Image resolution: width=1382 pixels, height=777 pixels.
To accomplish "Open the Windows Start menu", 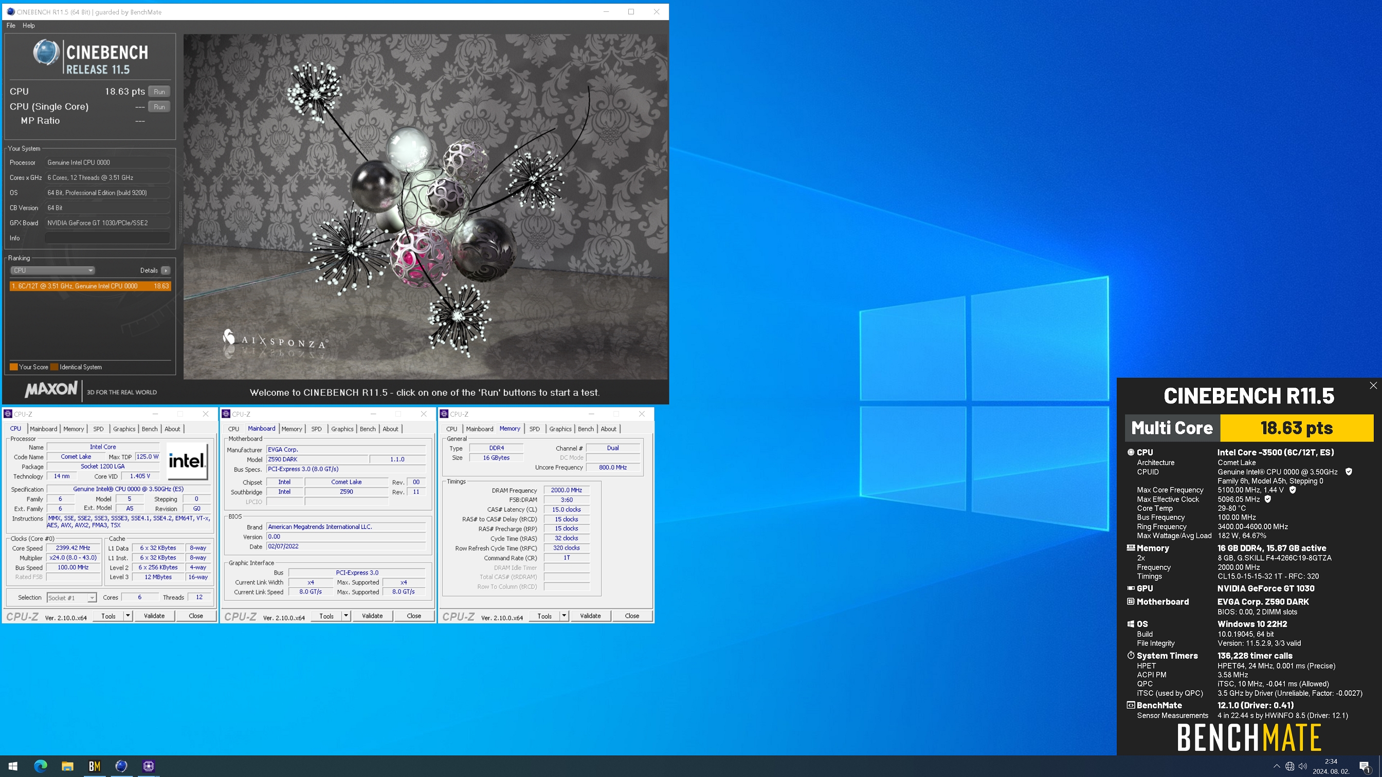I will (x=13, y=766).
